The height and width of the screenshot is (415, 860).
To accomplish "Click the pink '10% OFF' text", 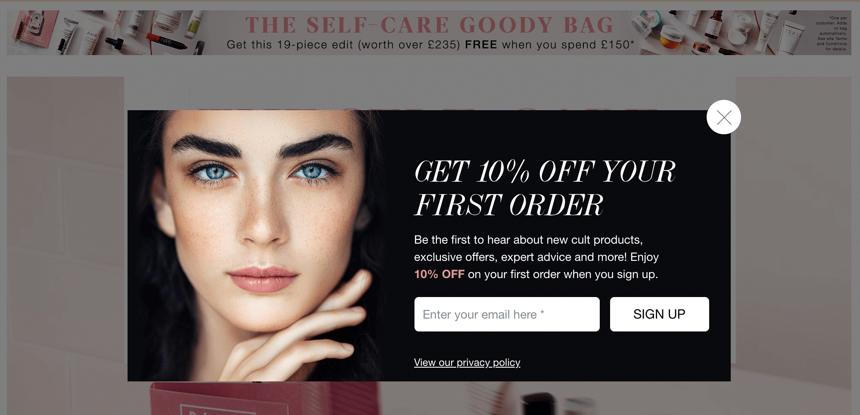I will point(439,274).
